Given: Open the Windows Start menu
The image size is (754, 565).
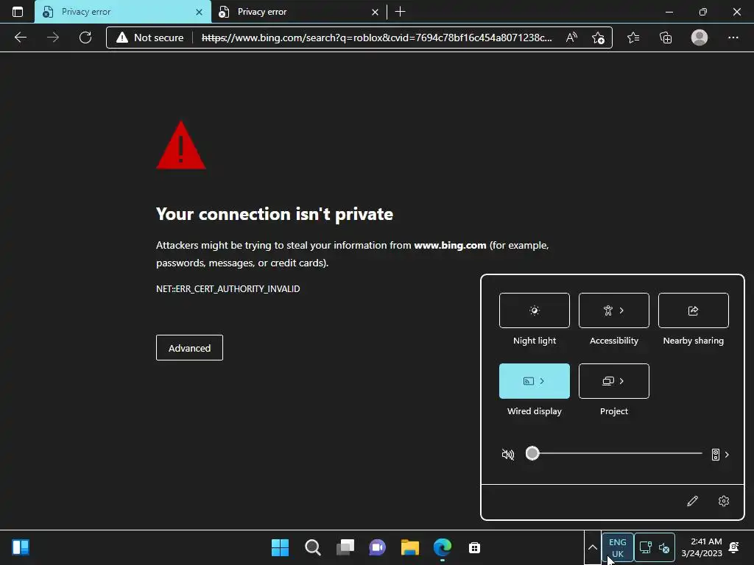Looking at the screenshot, I should coord(280,547).
